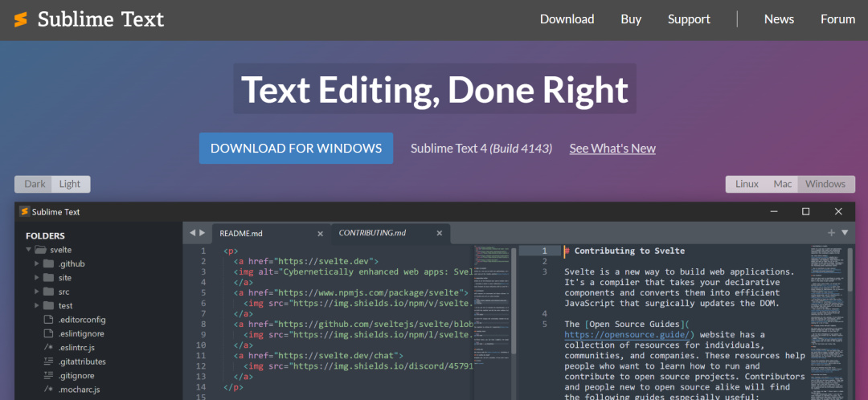Go to previous tab with left arrow

(x=192, y=233)
